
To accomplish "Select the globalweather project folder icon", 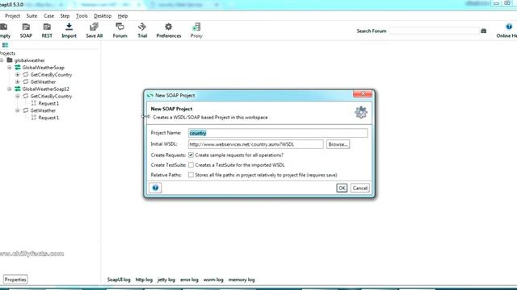I will (10, 60).
